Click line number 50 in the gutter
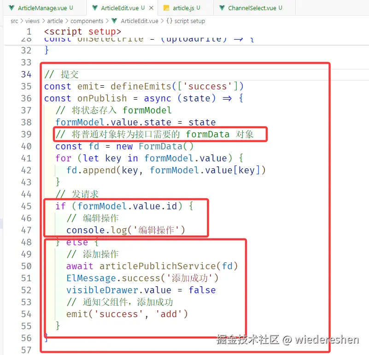The height and width of the screenshot is (355, 369). [26, 266]
